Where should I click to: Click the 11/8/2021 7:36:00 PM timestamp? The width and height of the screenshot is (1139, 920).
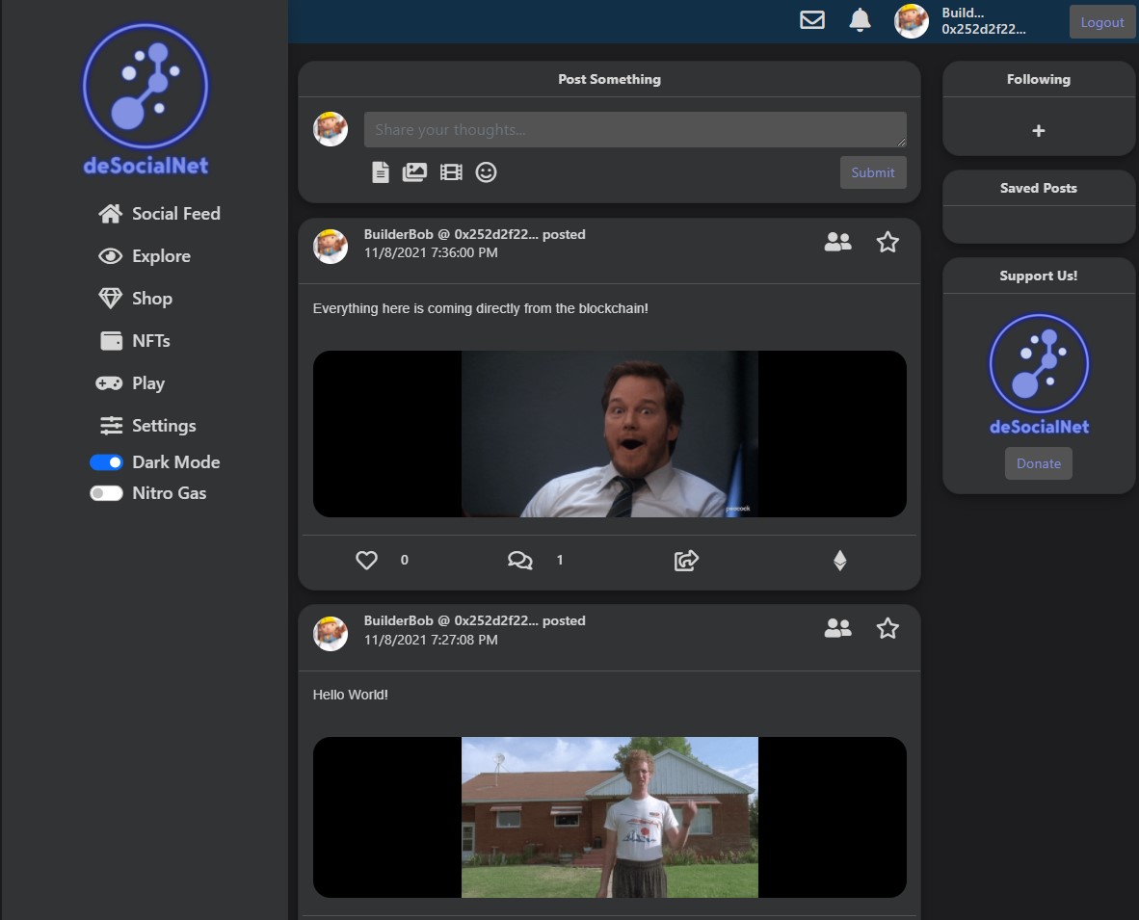pyautogui.click(x=431, y=252)
